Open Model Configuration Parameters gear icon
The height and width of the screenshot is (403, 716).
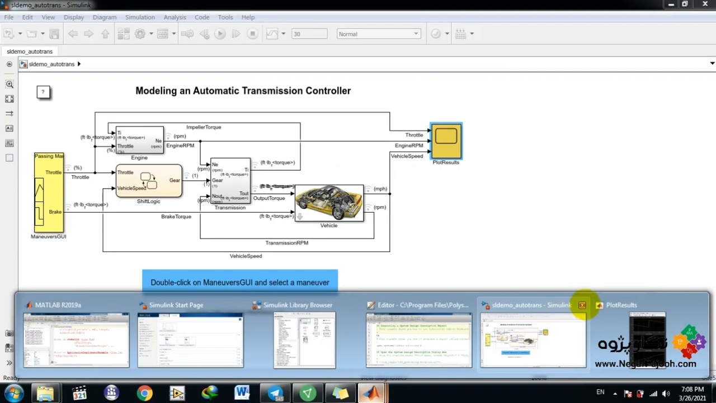pyautogui.click(x=140, y=34)
